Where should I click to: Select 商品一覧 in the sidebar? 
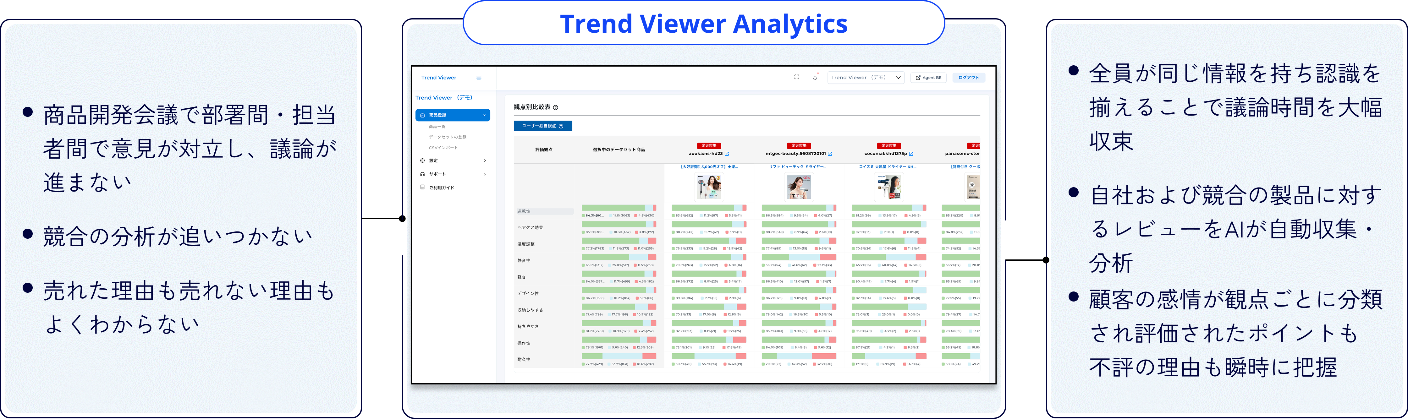point(437,127)
